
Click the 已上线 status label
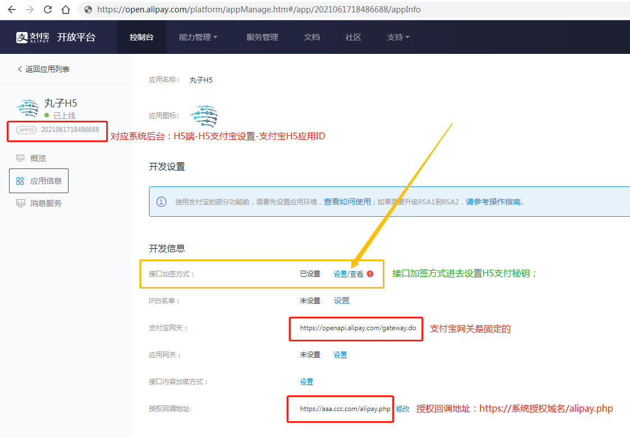64,116
